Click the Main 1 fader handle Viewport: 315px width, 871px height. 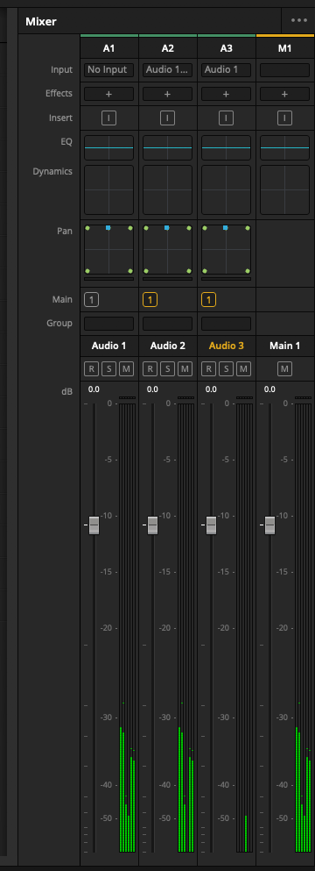tap(269, 525)
